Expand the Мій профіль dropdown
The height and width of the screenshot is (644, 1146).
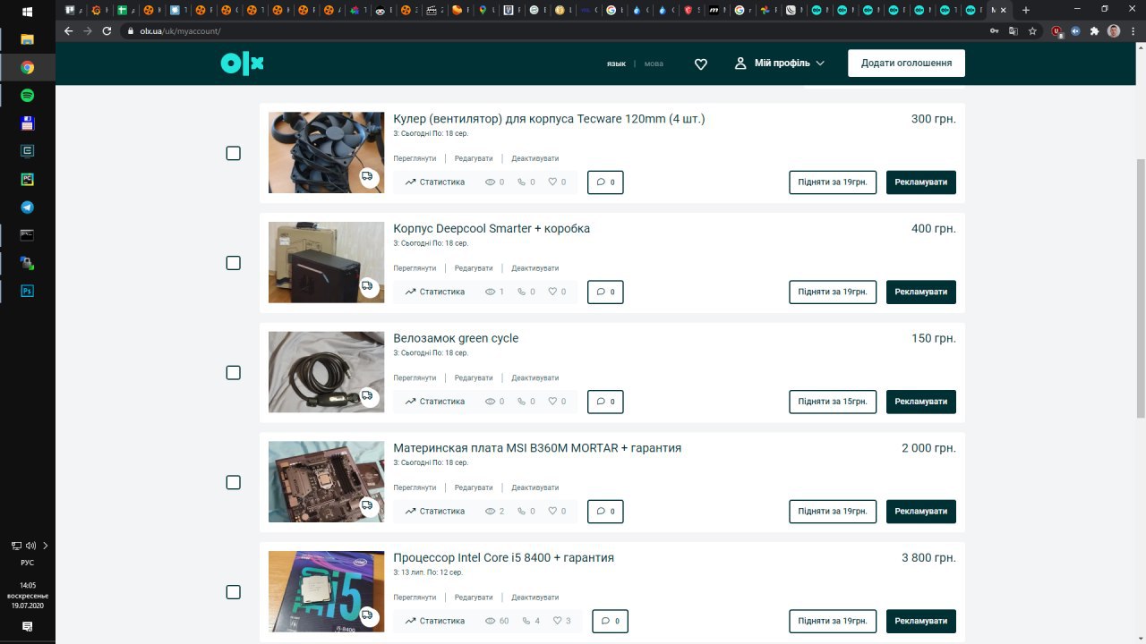pyautogui.click(x=780, y=64)
